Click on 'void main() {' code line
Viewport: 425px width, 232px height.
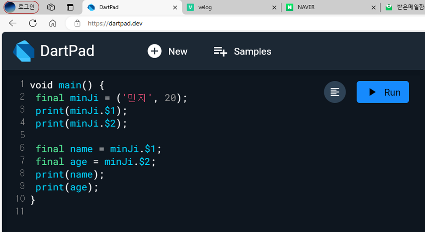(x=67, y=85)
